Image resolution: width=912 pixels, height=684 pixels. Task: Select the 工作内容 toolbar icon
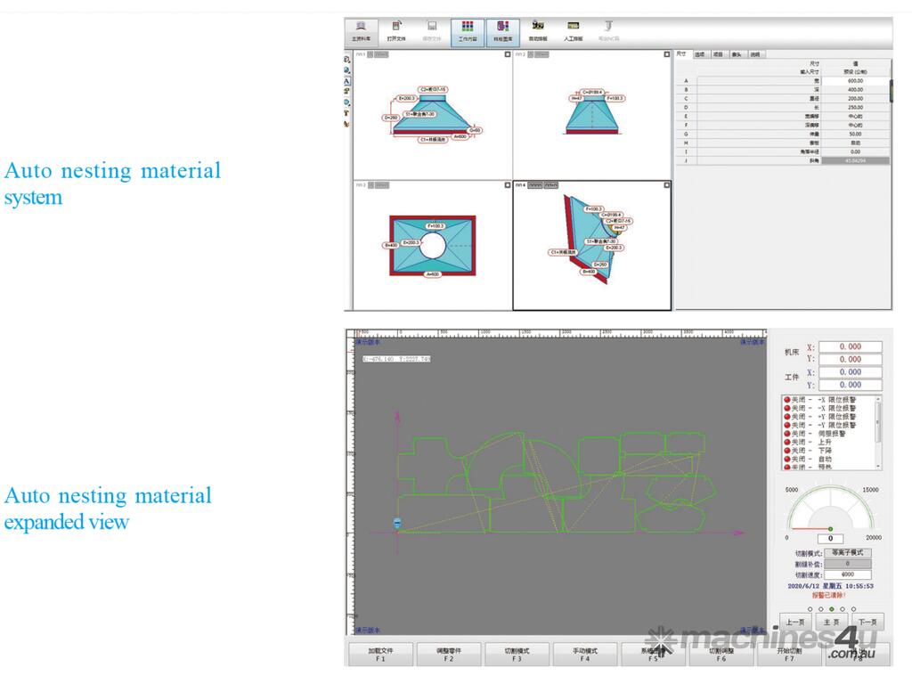pyautogui.click(x=468, y=31)
